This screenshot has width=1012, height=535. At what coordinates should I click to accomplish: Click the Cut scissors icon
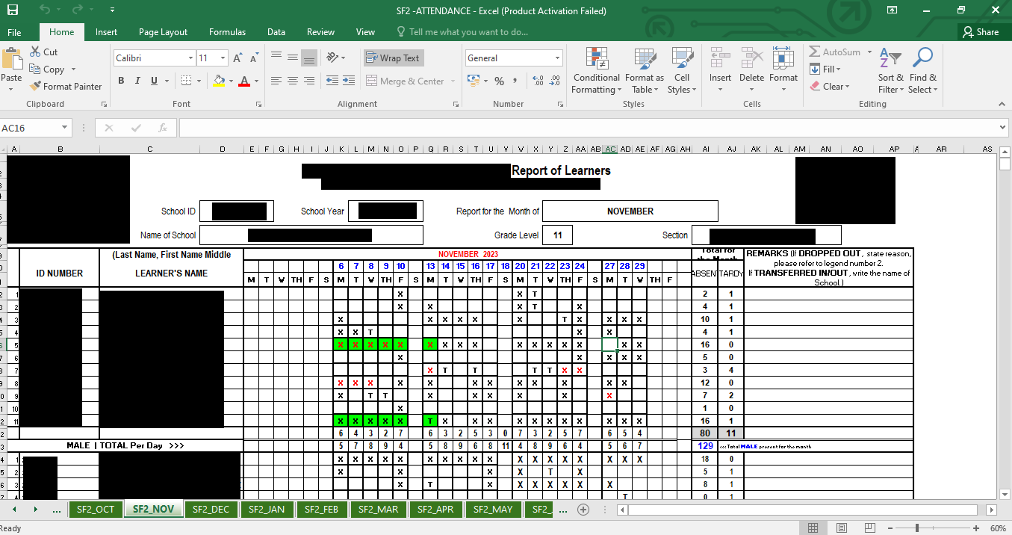pyautogui.click(x=36, y=52)
